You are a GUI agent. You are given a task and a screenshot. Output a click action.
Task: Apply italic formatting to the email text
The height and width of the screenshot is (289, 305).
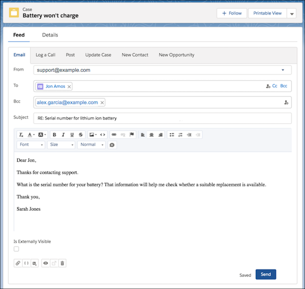[63, 135]
